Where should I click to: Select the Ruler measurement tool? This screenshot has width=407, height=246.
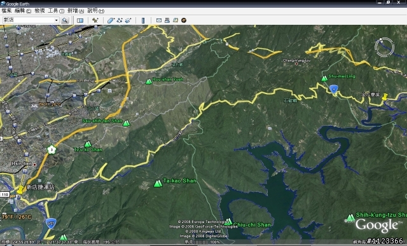click(x=143, y=20)
